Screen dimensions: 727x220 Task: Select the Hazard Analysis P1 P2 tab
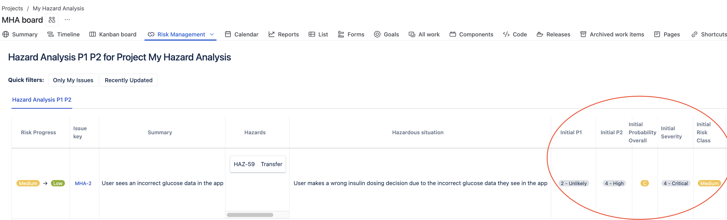pyautogui.click(x=42, y=100)
